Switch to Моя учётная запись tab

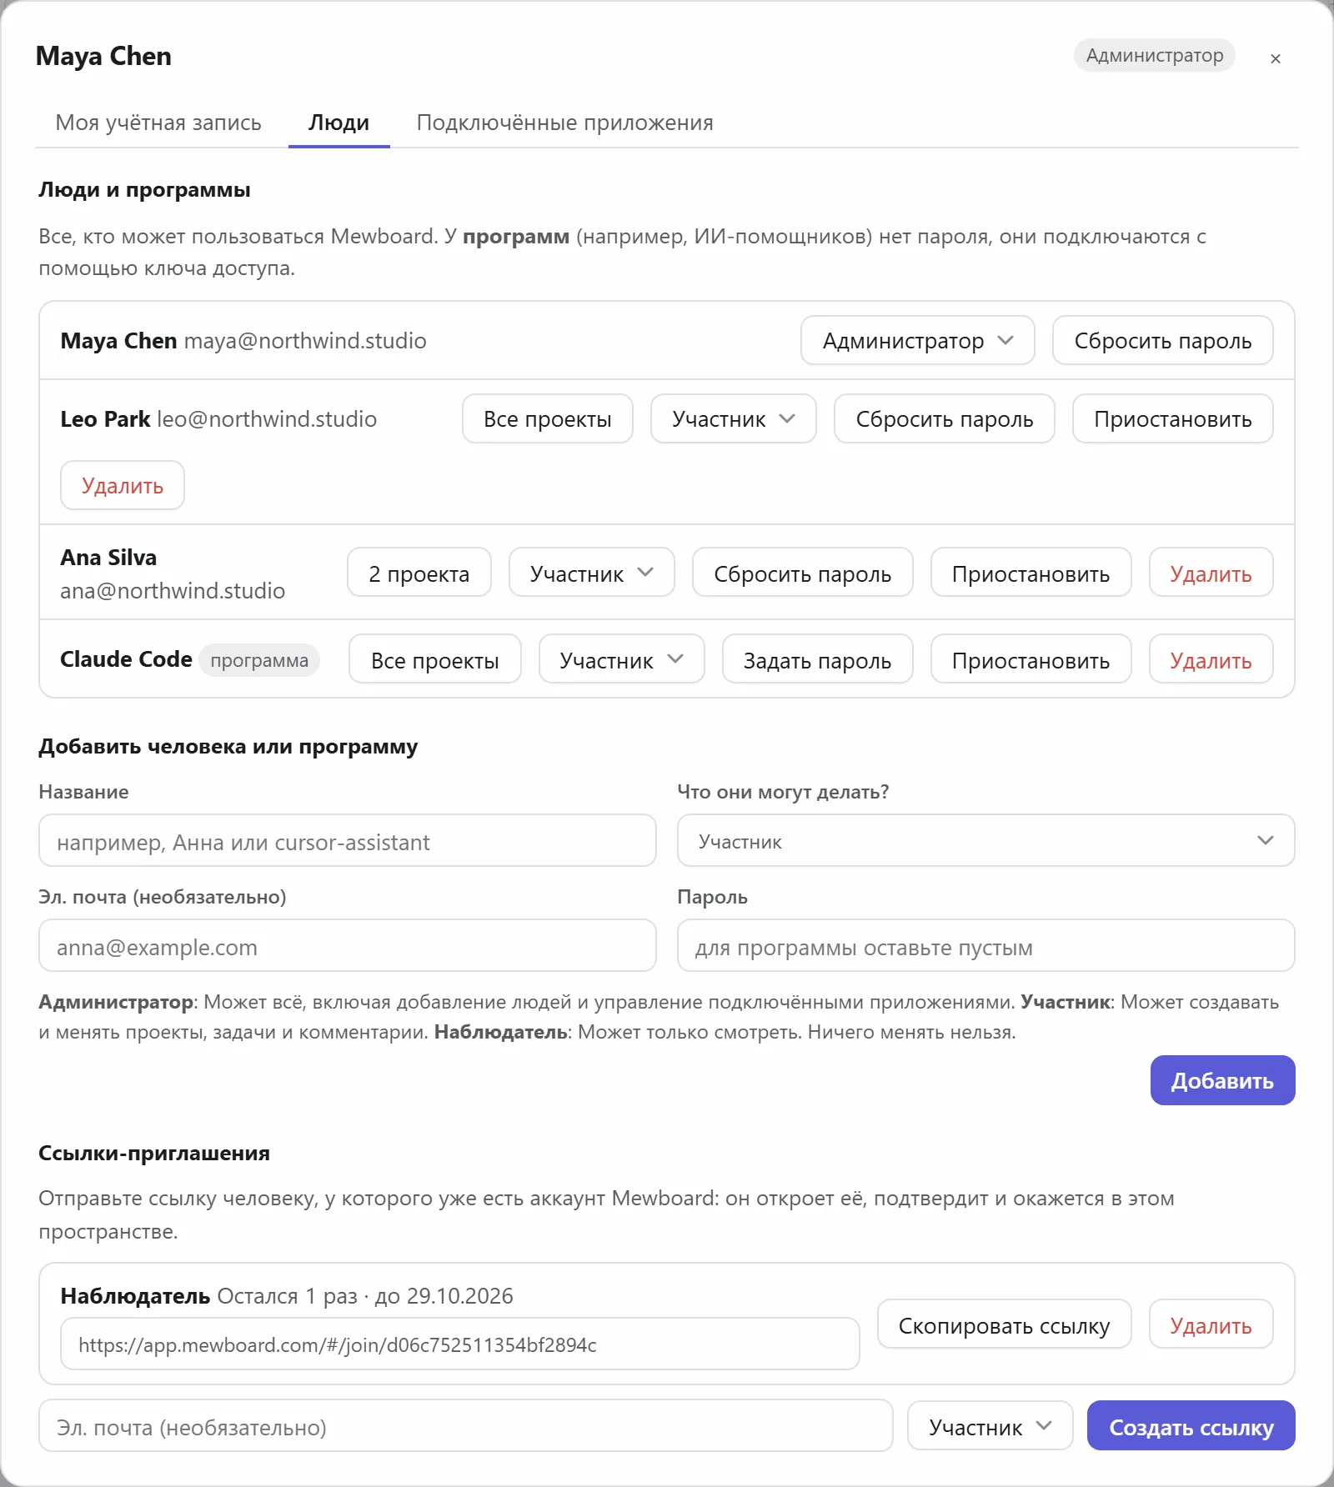[158, 123]
